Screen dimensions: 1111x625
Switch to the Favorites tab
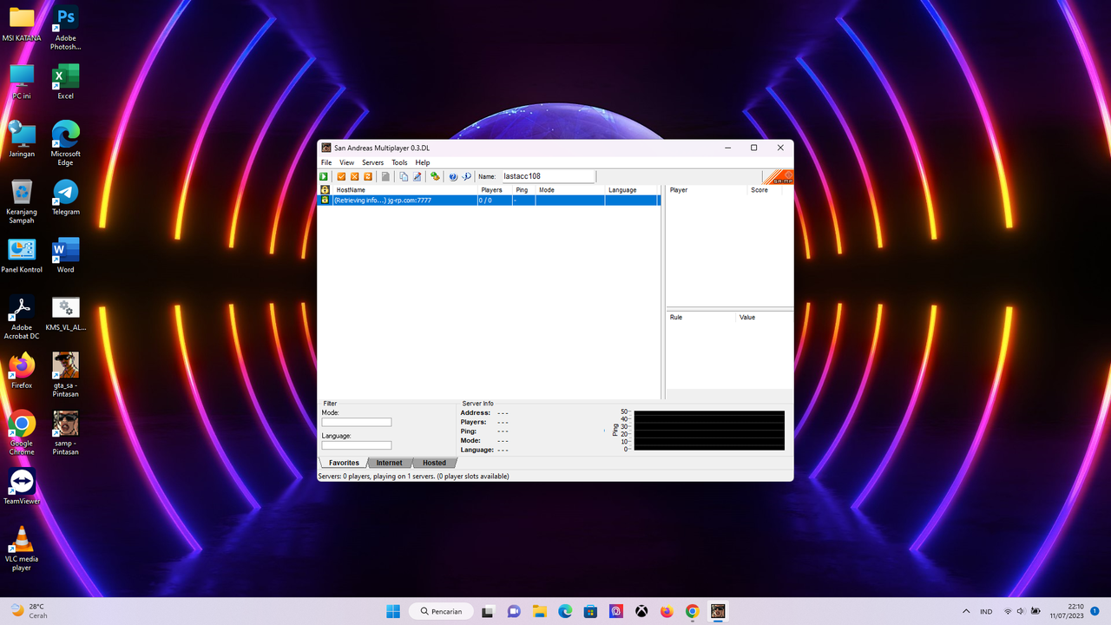pyautogui.click(x=344, y=463)
